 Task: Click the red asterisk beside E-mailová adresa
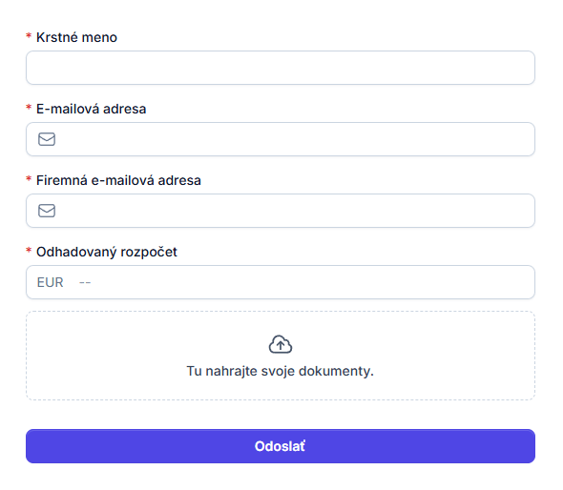pyautogui.click(x=29, y=107)
